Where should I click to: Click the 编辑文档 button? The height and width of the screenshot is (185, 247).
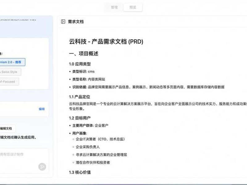pyautogui.click(x=8, y=128)
